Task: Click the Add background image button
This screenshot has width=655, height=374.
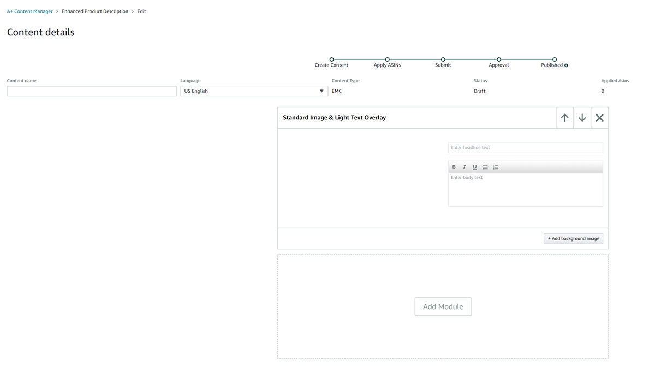Action: (x=573, y=238)
